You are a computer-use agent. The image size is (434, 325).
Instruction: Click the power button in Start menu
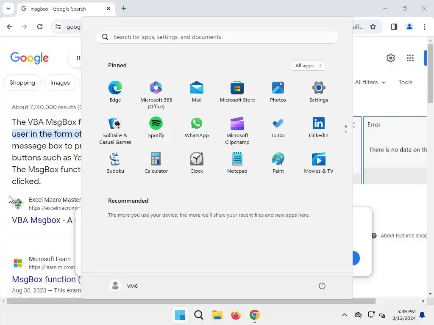322,286
